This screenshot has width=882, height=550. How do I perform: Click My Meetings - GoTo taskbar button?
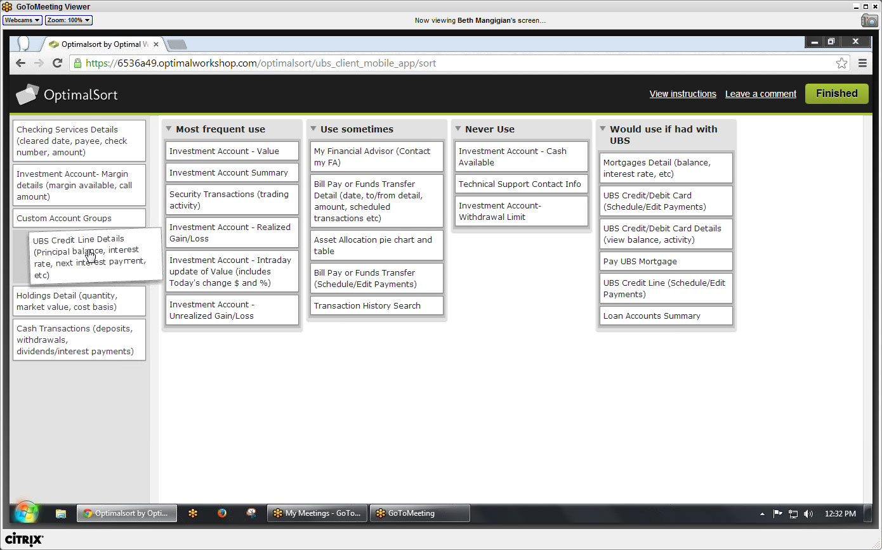317,513
